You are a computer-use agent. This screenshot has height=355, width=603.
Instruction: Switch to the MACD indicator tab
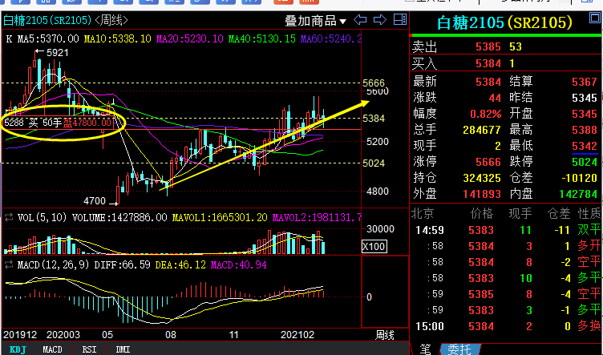point(52,349)
